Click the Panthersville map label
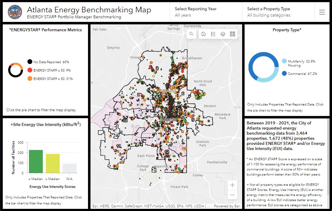The height and width of the screenshot is (211, 332). [x=217, y=162]
